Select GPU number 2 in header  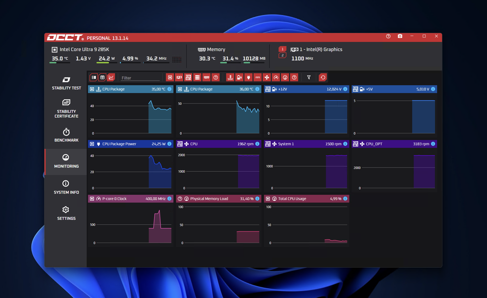(x=282, y=55)
